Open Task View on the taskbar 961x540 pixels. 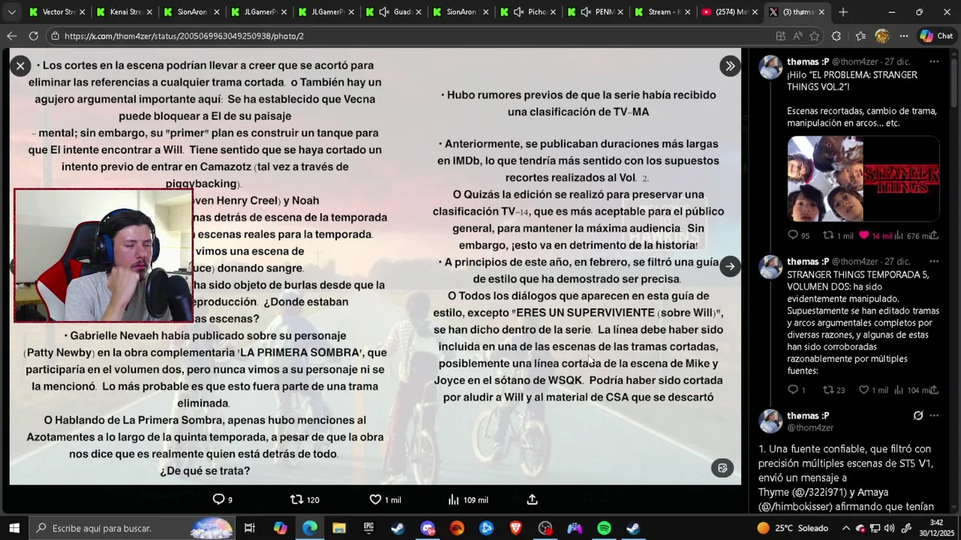tap(250, 528)
